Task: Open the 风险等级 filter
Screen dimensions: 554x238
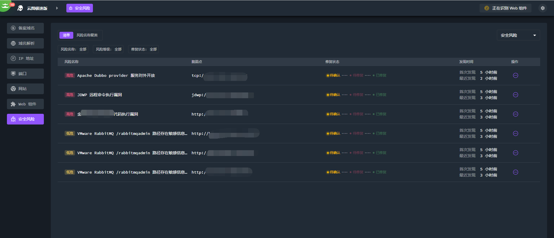Action: (108, 49)
